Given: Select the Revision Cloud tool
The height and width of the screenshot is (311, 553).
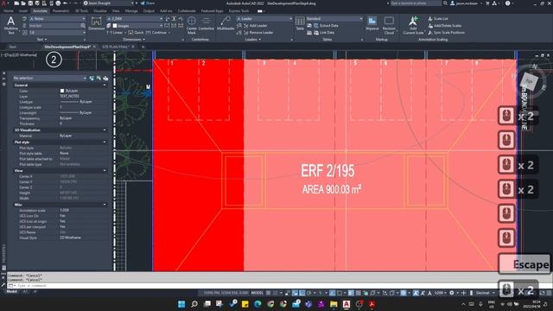Looking at the screenshot, I should pyautogui.click(x=389, y=25).
